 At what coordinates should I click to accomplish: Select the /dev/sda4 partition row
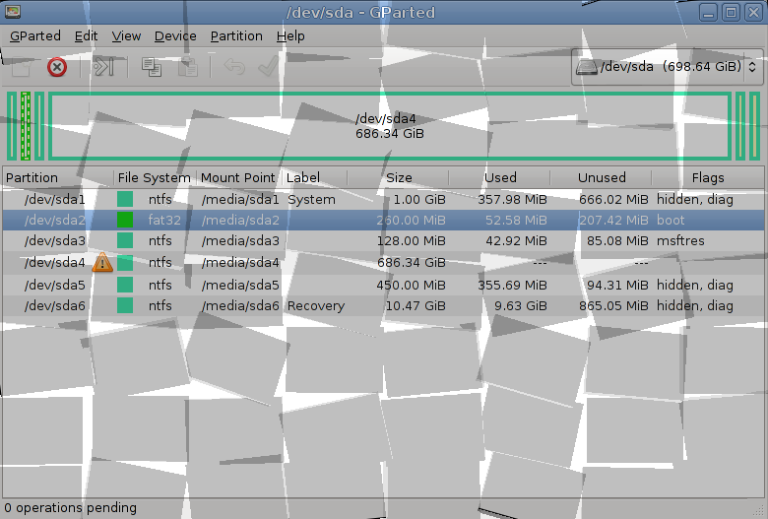[x=383, y=263]
